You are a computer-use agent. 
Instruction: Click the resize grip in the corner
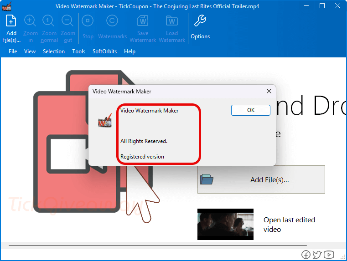(343, 257)
